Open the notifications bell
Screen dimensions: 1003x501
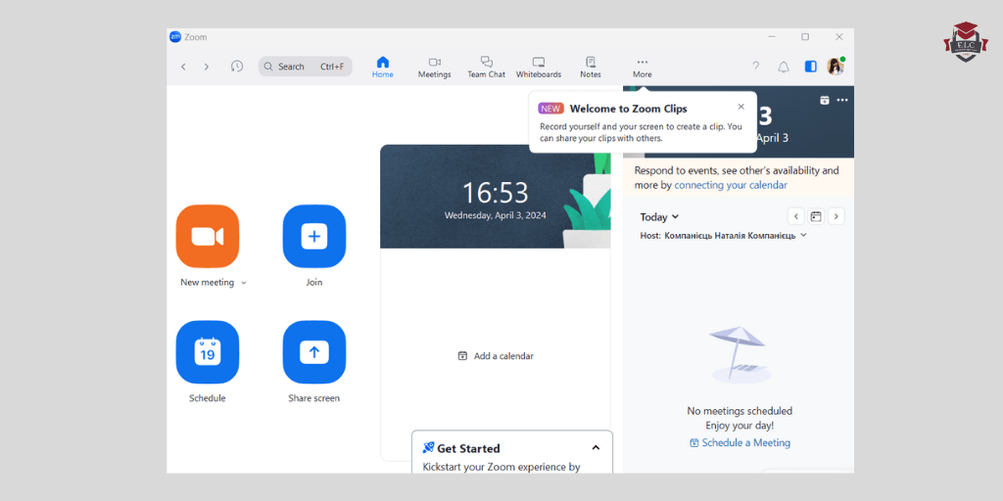pyautogui.click(x=784, y=67)
